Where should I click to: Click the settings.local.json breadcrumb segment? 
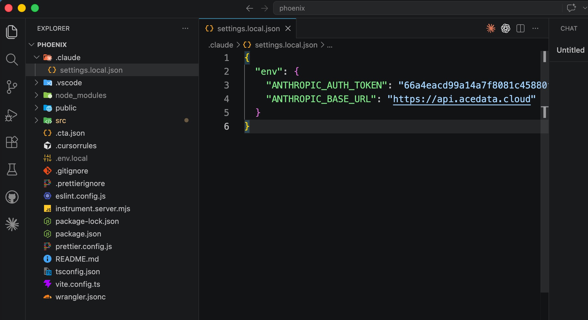click(280, 45)
